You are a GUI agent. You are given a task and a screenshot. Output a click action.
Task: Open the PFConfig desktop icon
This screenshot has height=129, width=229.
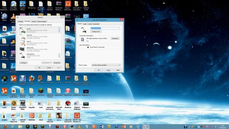[x=40, y=80]
